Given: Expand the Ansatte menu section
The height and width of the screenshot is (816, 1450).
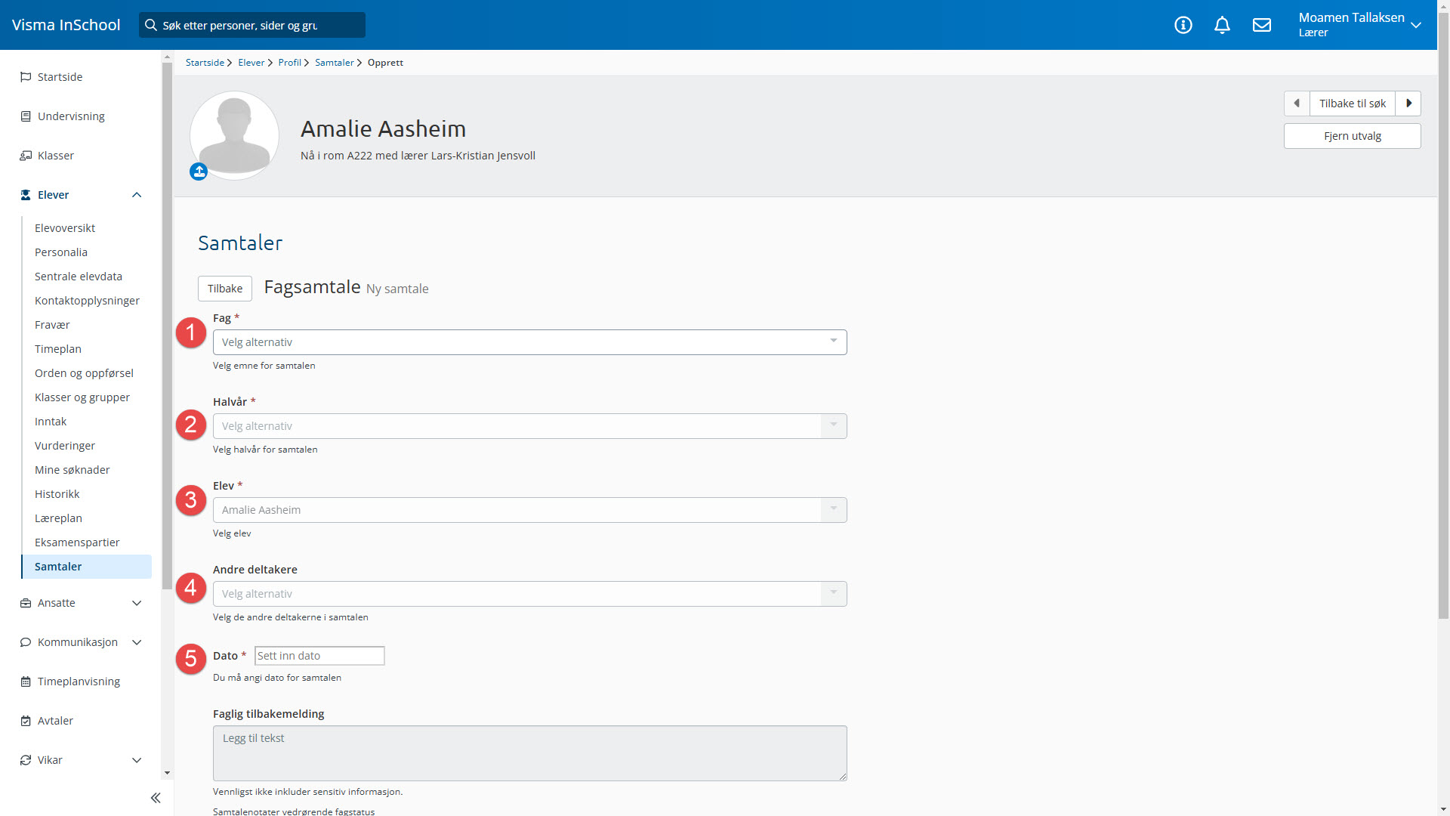Looking at the screenshot, I should [x=137, y=603].
